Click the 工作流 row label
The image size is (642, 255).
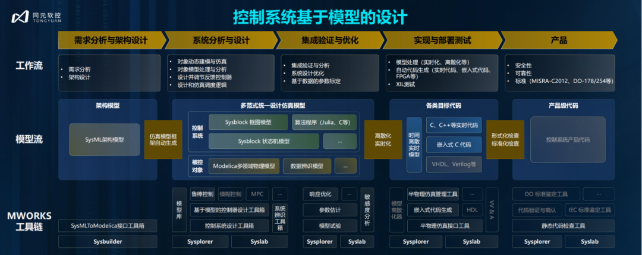coord(29,66)
